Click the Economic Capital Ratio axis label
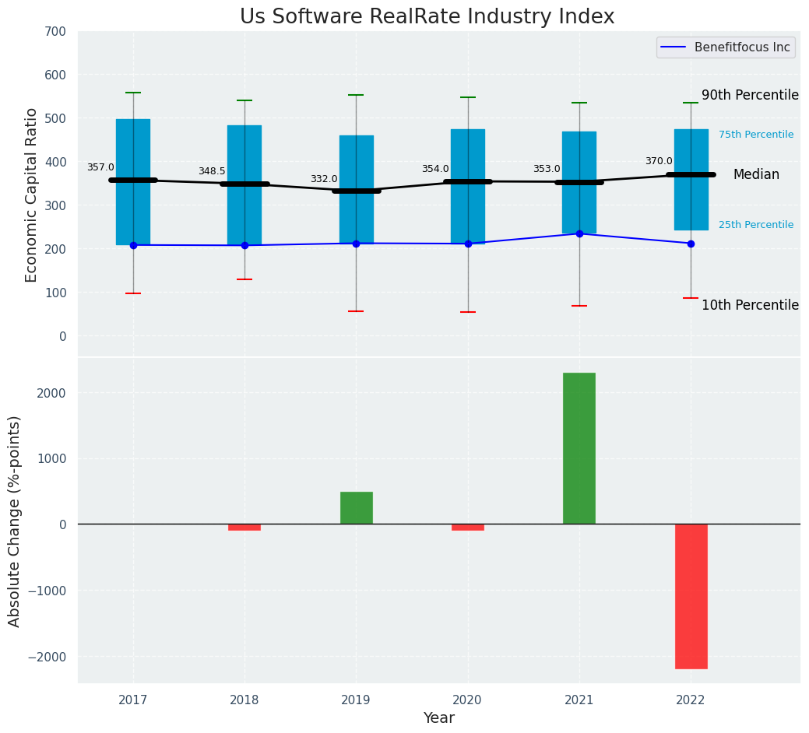The width and height of the screenshot is (809, 733). tap(32, 195)
